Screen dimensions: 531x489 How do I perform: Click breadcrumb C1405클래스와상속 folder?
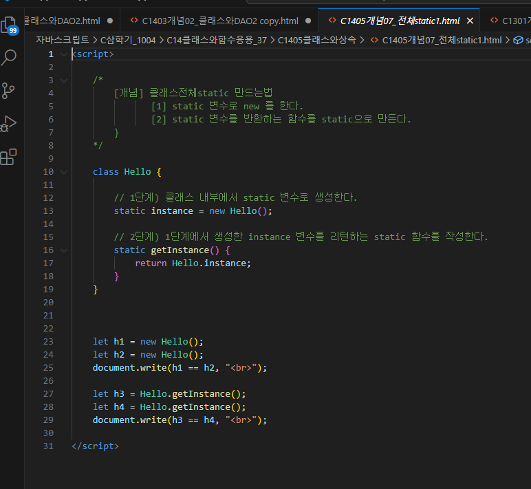click(x=316, y=41)
